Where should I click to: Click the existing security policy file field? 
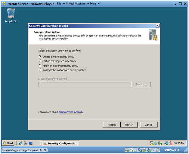85,85
